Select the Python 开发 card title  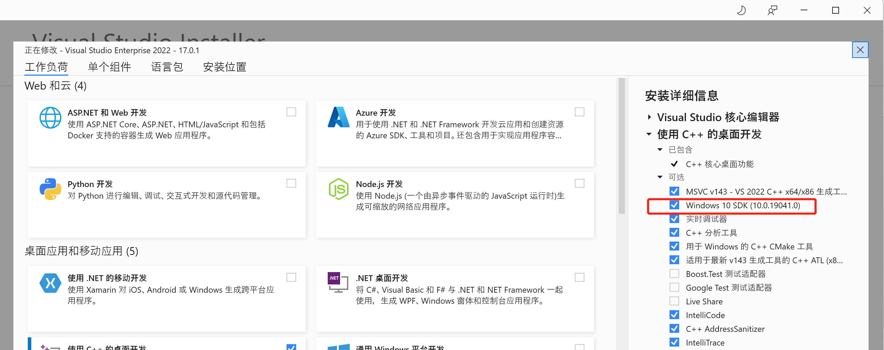click(90, 184)
